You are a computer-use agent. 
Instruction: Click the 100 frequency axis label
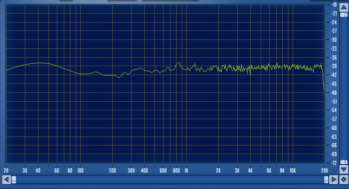pyautogui.click(x=80, y=171)
